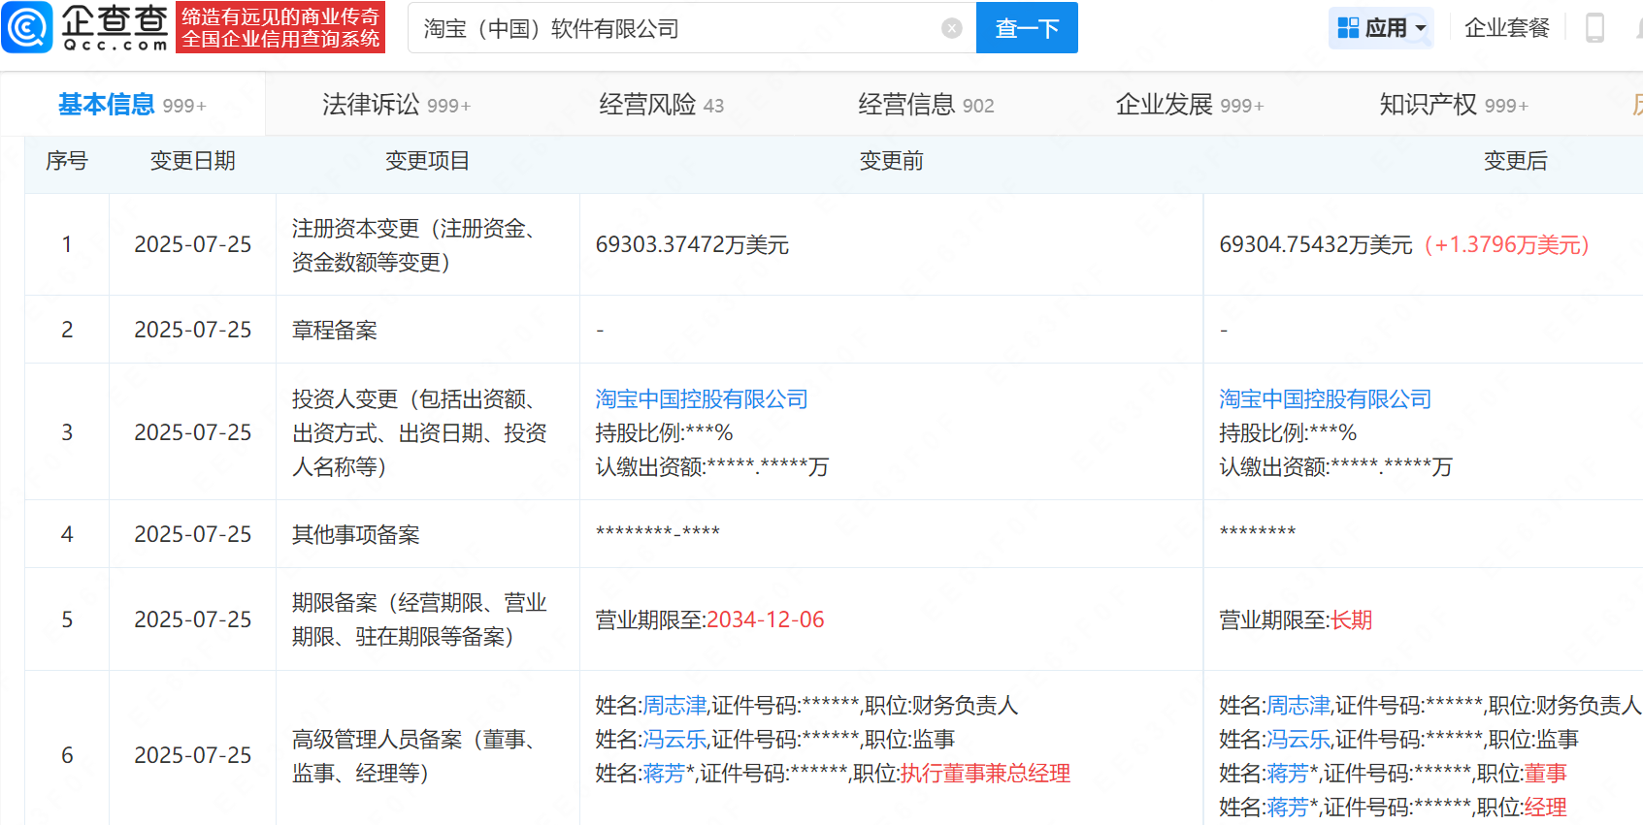Open 淘宝中国控股有限公司 link in 变更后 column

pos(1326,399)
